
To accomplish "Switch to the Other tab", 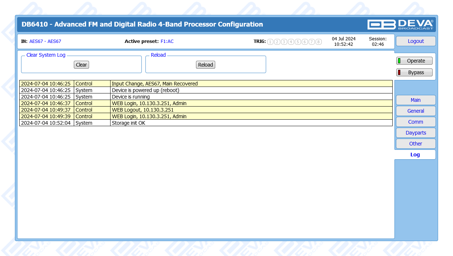I will pyautogui.click(x=416, y=144).
